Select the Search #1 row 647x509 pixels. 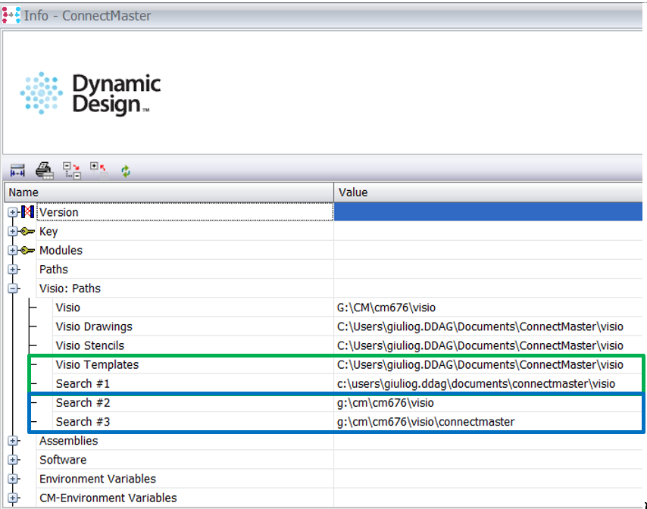(83, 383)
